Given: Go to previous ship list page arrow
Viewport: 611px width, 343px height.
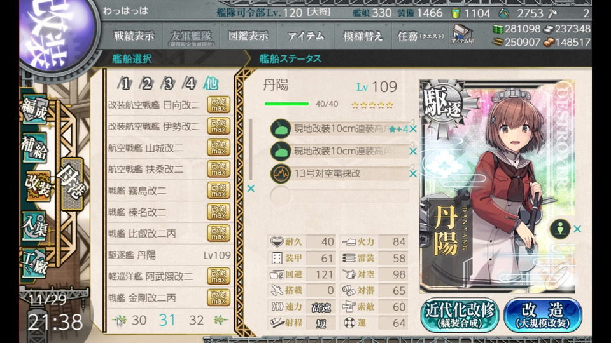Looking at the screenshot, I should click(120, 320).
